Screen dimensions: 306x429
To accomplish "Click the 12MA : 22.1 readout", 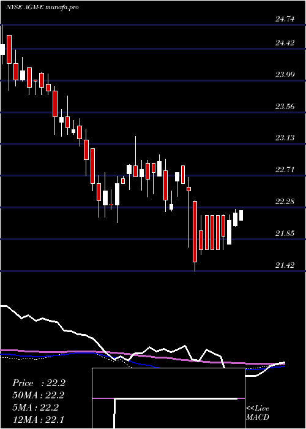I will click(38, 419).
